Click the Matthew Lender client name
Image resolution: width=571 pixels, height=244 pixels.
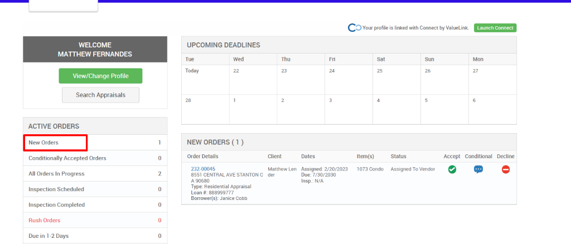282,172
